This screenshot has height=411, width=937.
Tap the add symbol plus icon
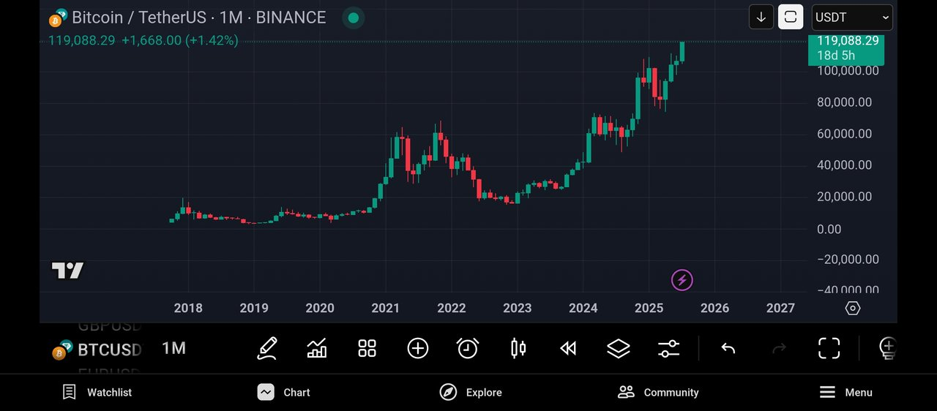[417, 348]
